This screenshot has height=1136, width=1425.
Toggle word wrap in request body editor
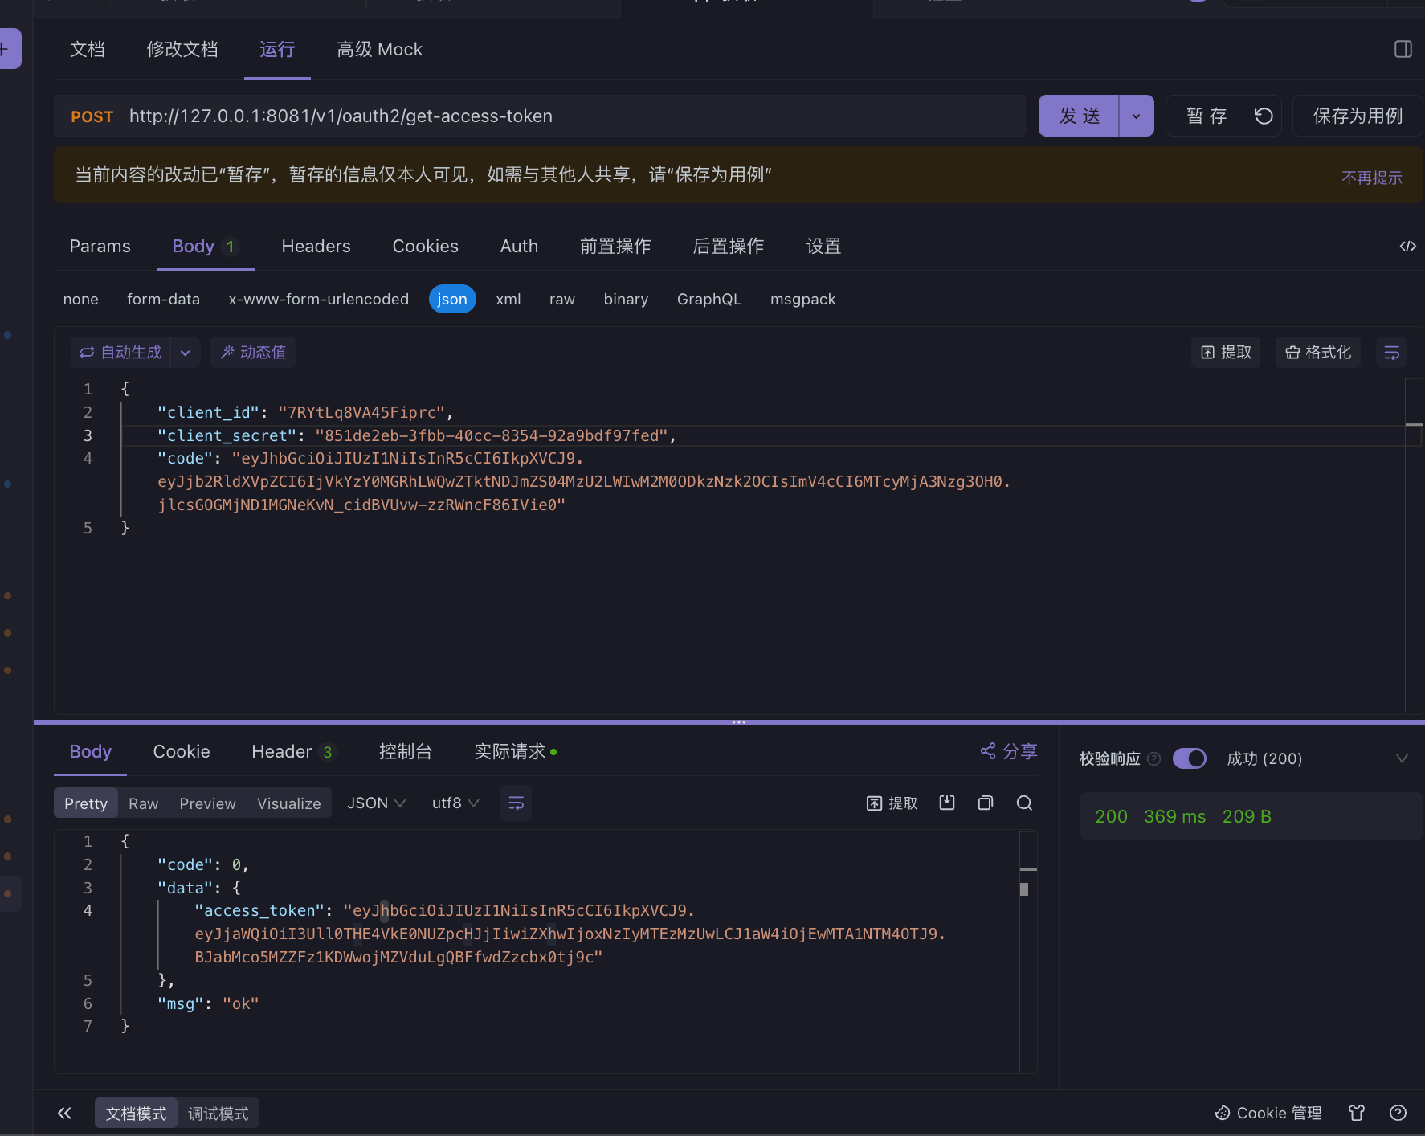(x=1391, y=353)
